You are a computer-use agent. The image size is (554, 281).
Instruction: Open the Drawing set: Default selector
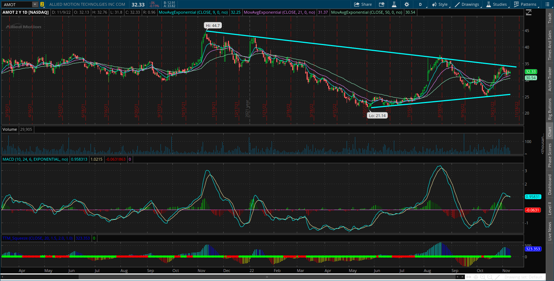click(523, 277)
